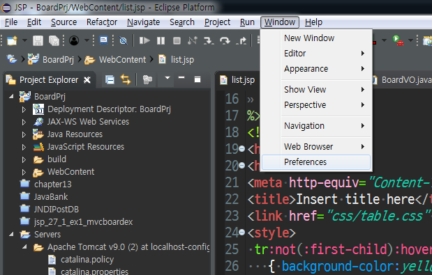Click the Suspend debug icon
432x275 pixels.
point(161,40)
